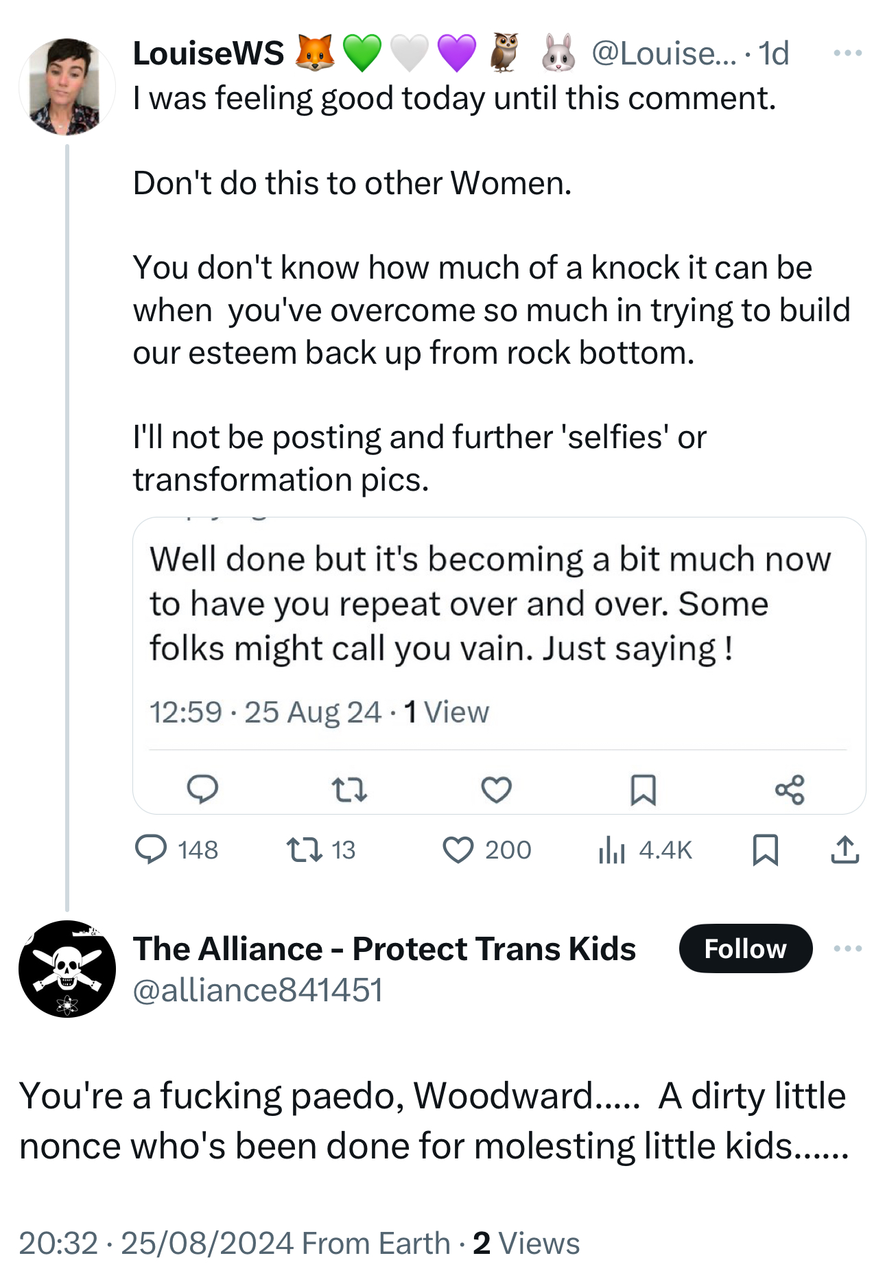Open the LouiseWS profile picture
This screenshot has height=1282, width=885.
coord(67,86)
